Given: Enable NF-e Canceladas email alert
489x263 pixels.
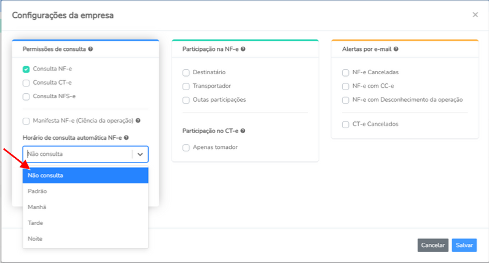Looking at the screenshot, I should [345, 72].
